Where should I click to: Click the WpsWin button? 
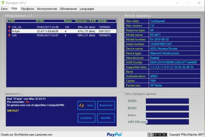point(106,118)
